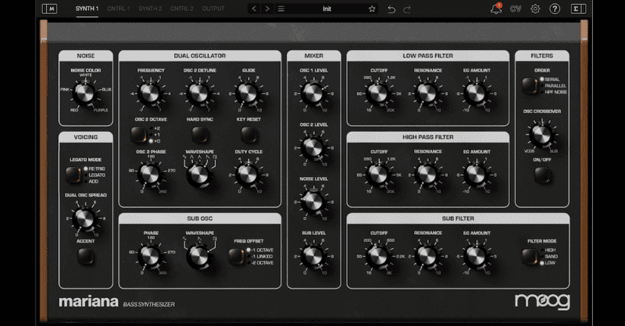Image resolution: width=625 pixels, height=326 pixels.
Task: Select the +2 OSC 2 octave option
Action: coord(155,129)
